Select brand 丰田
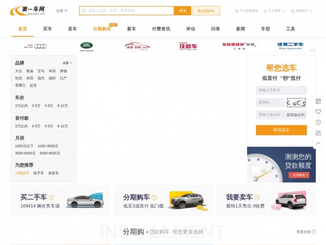Viewport: 326px width, 245px height. click(52, 71)
